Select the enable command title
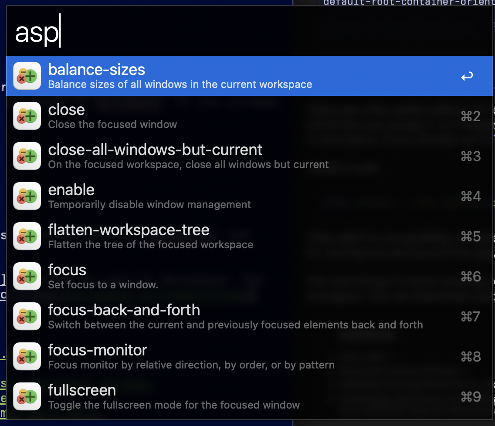The height and width of the screenshot is (426, 495). coord(71,190)
